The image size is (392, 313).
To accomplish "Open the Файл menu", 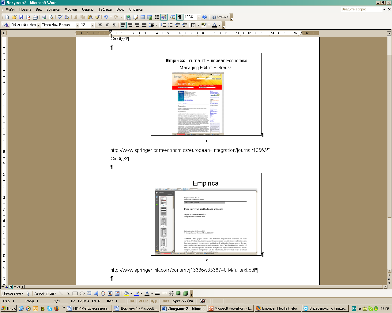I will (x=10, y=9).
